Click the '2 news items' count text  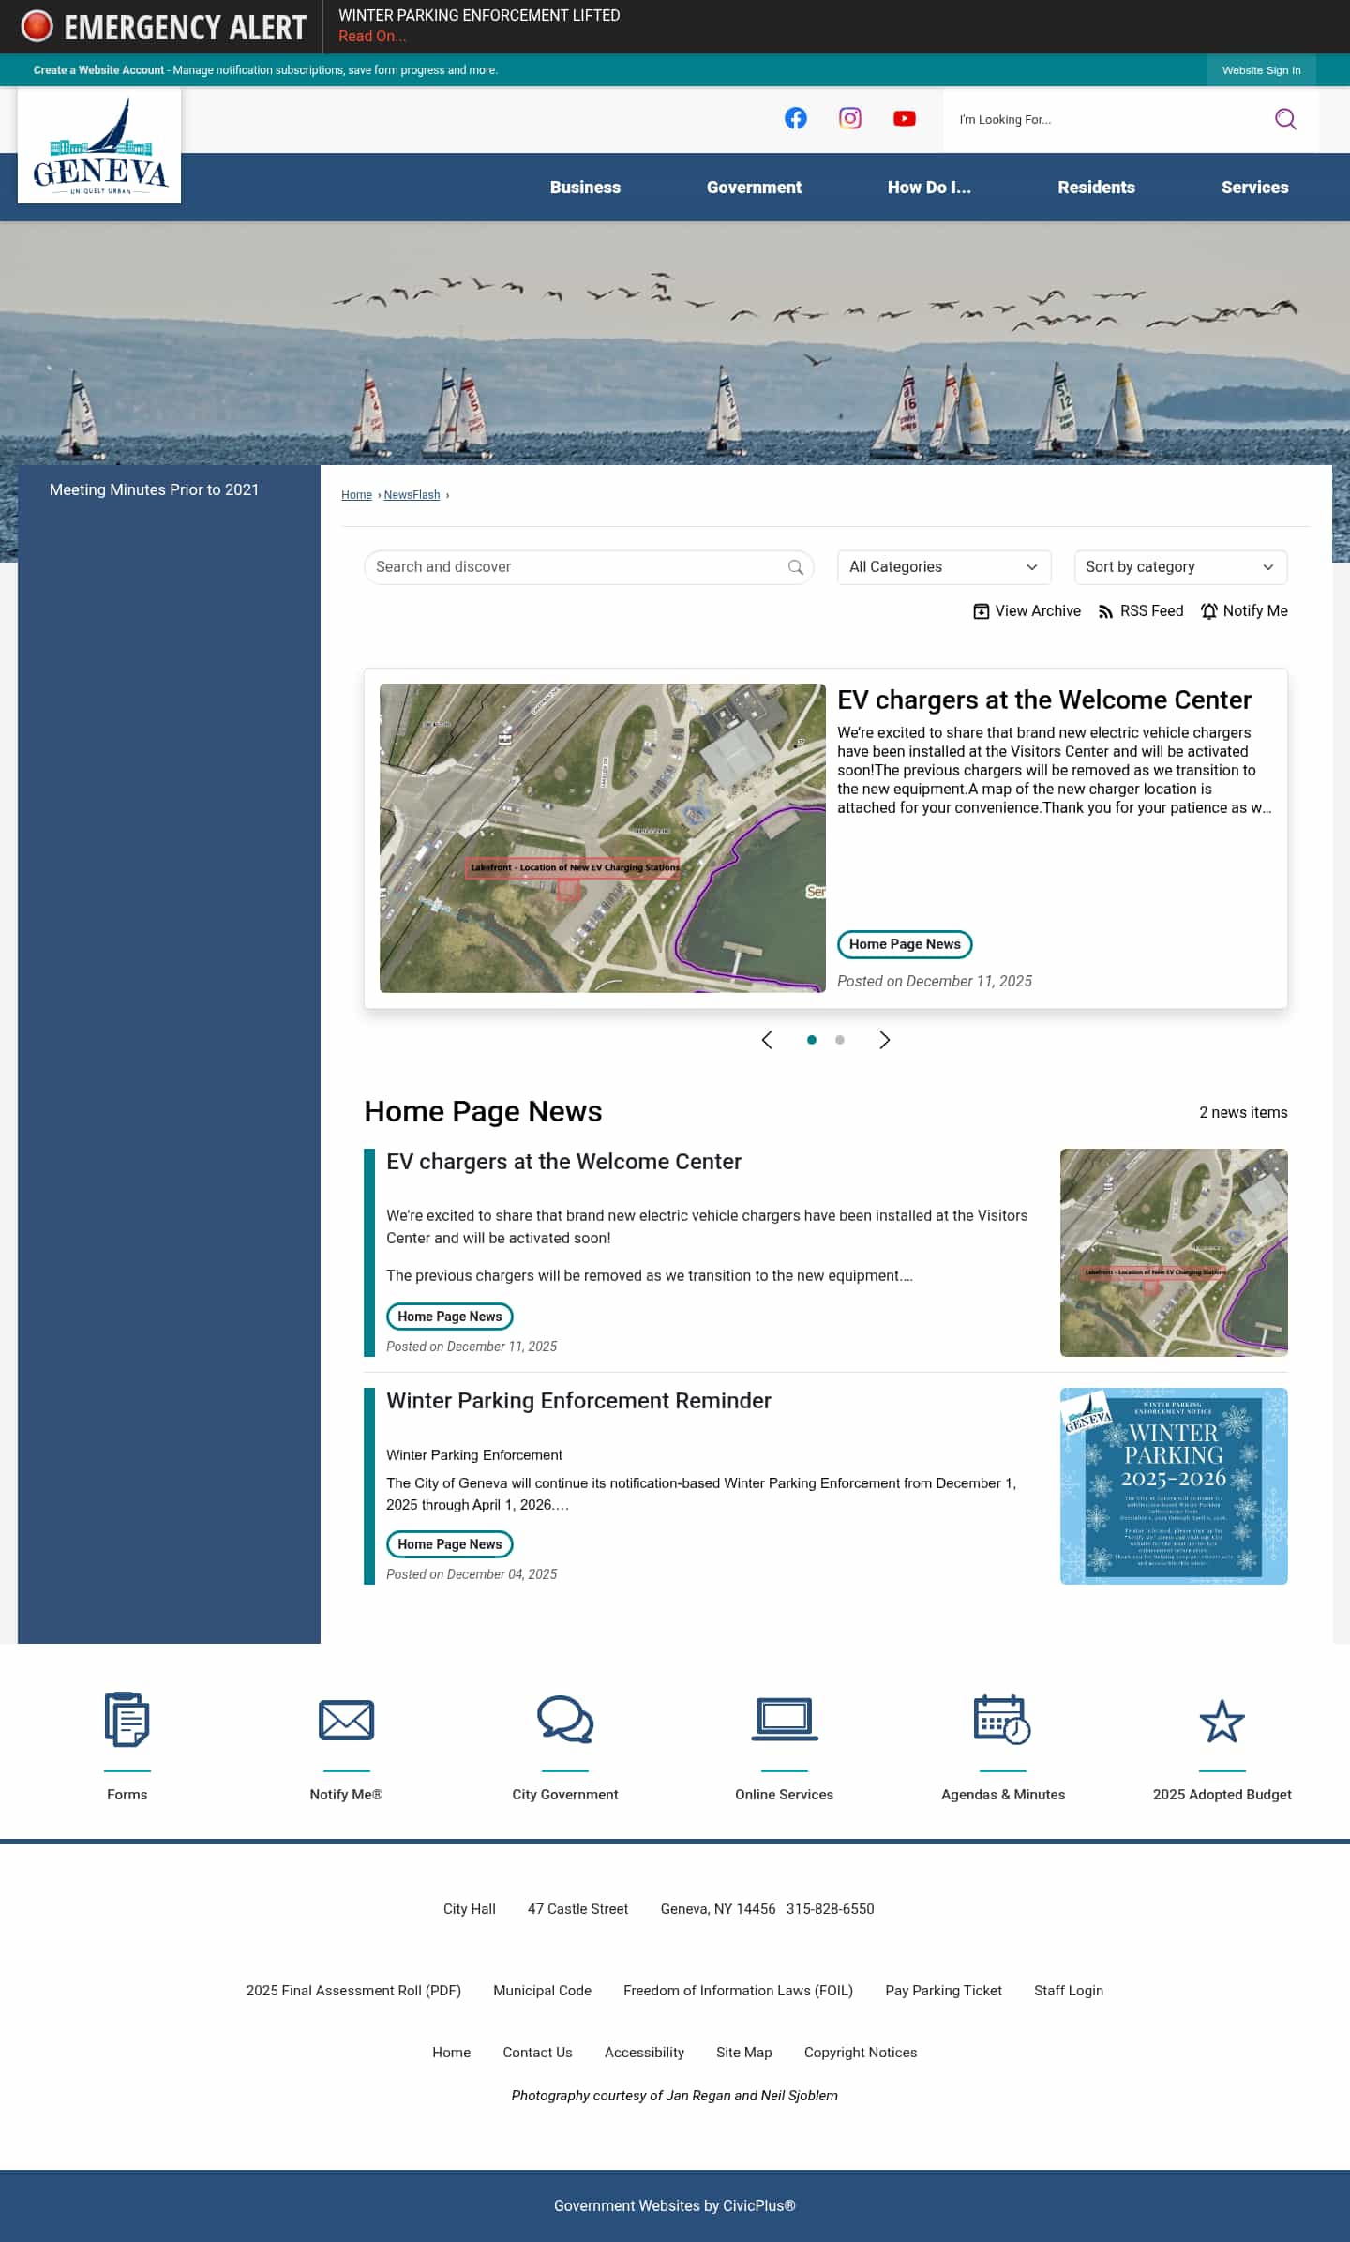[x=1243, y=1113]
